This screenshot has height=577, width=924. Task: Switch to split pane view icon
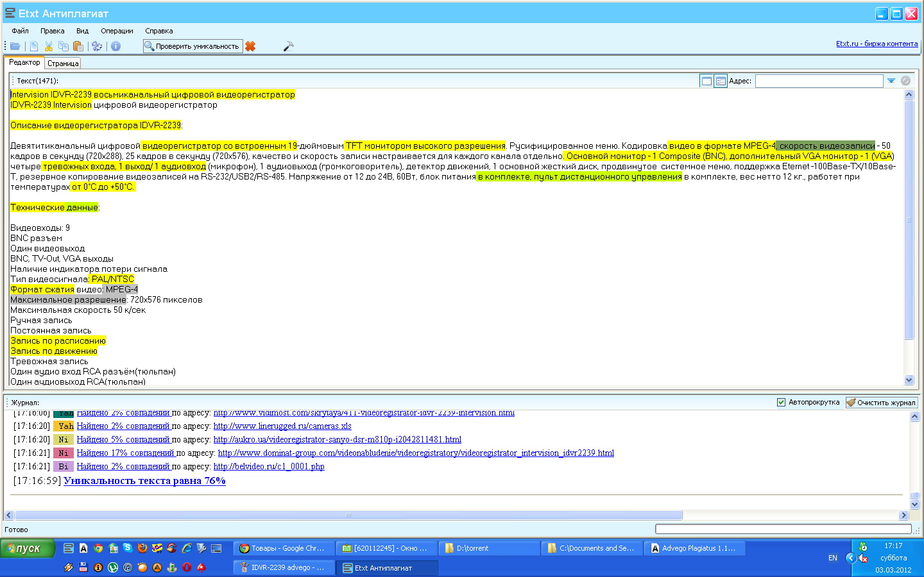721,81
